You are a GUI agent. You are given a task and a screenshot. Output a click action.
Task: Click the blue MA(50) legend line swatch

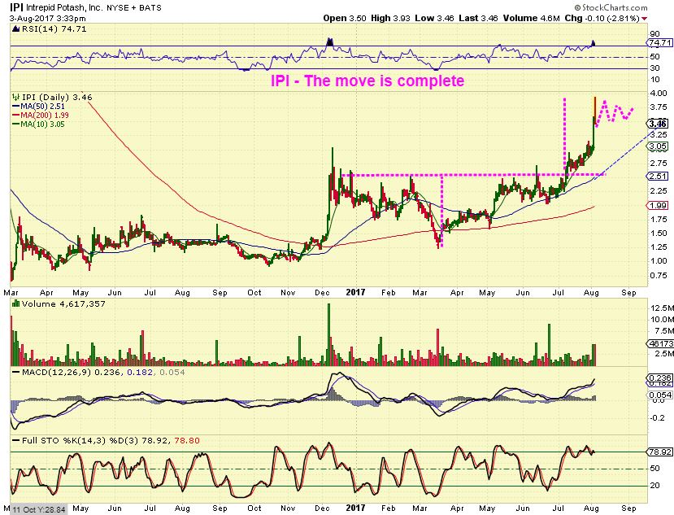pos(16,107)
